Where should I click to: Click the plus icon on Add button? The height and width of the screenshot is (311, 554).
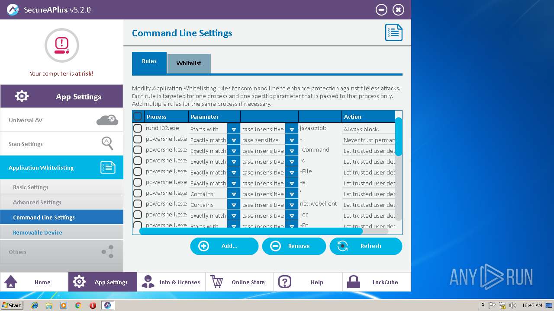coord(203,246)
